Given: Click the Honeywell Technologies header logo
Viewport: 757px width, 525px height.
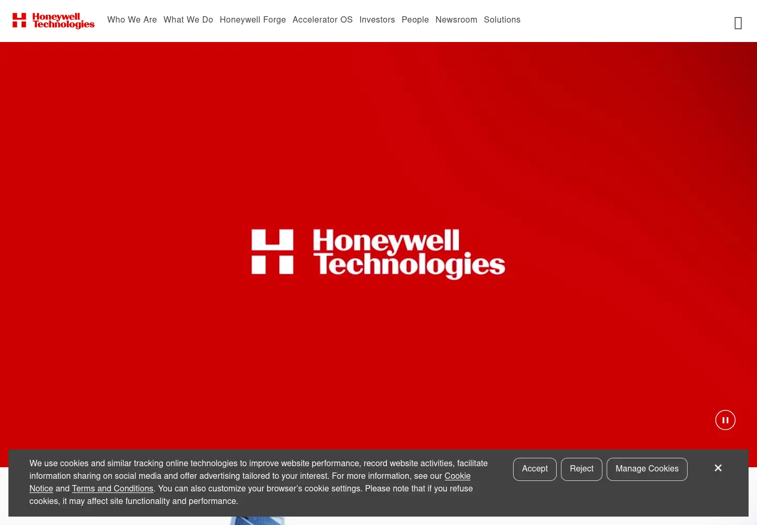Looking at the screenshot, I should [x=54, y=20].
